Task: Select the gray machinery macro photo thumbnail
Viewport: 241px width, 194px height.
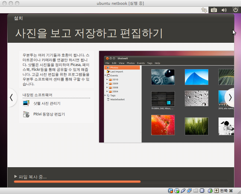Action: click(x=163, y=77)
